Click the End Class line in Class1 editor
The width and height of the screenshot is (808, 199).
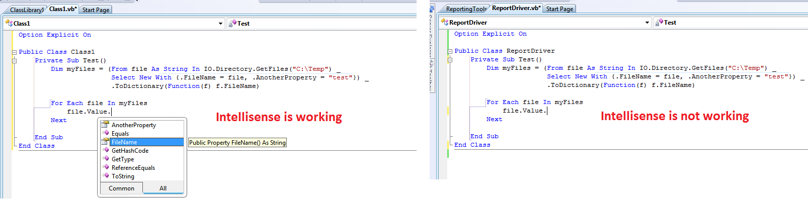(37, 146)
